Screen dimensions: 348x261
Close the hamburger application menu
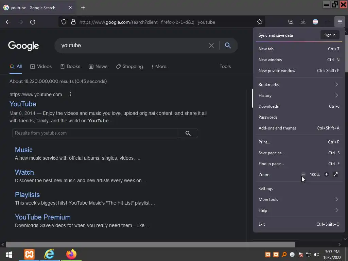click(340, 22)
